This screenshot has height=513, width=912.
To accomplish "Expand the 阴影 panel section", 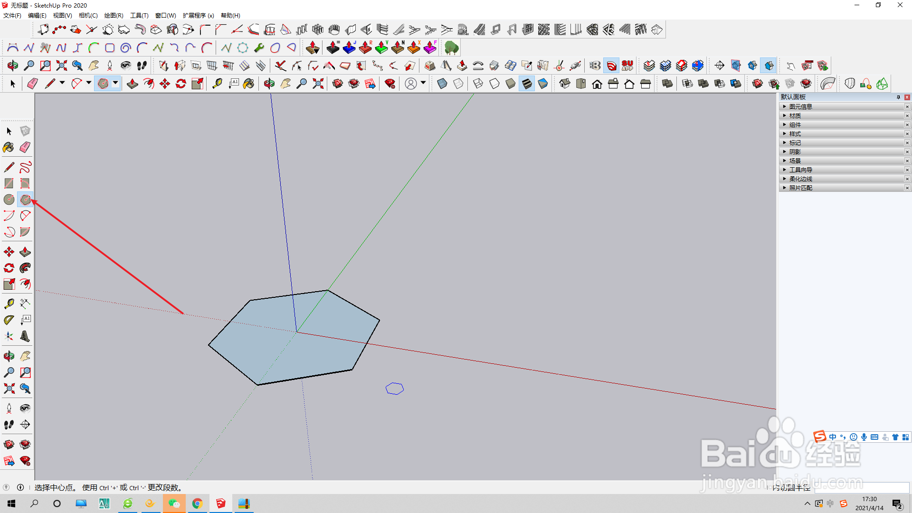I will [795, 152].
